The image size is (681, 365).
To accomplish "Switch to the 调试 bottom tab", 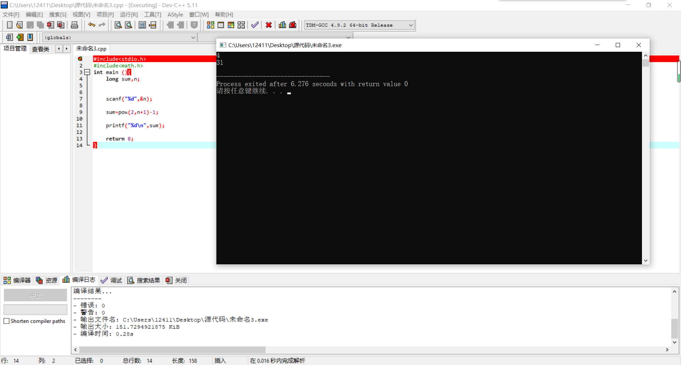I will click(x=111, y=280).
